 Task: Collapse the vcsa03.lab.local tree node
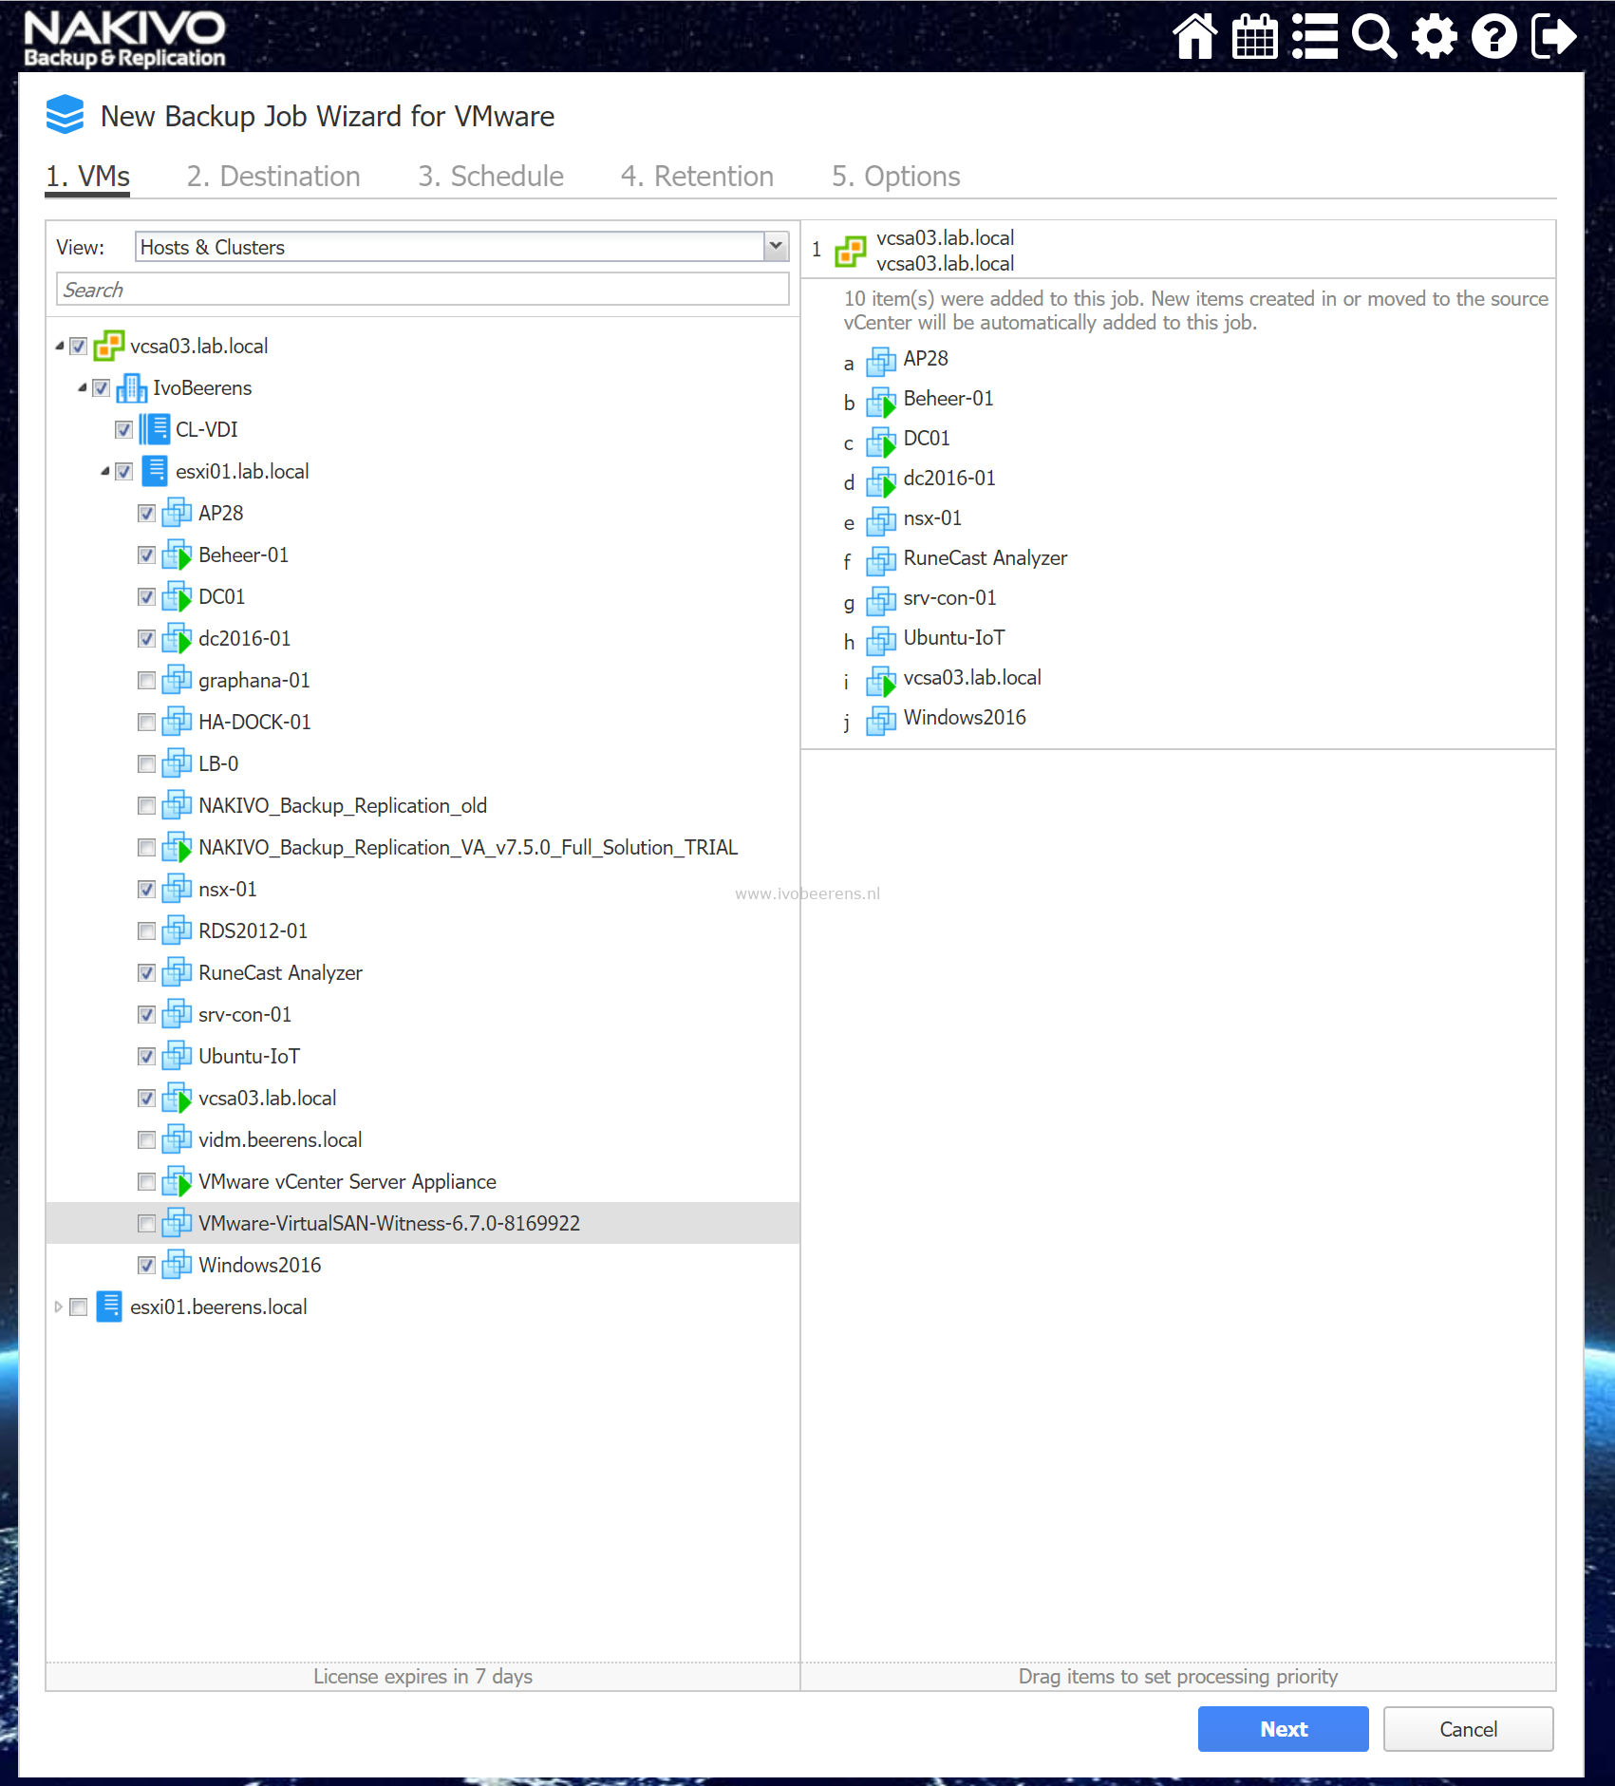[x=59, y=346]
